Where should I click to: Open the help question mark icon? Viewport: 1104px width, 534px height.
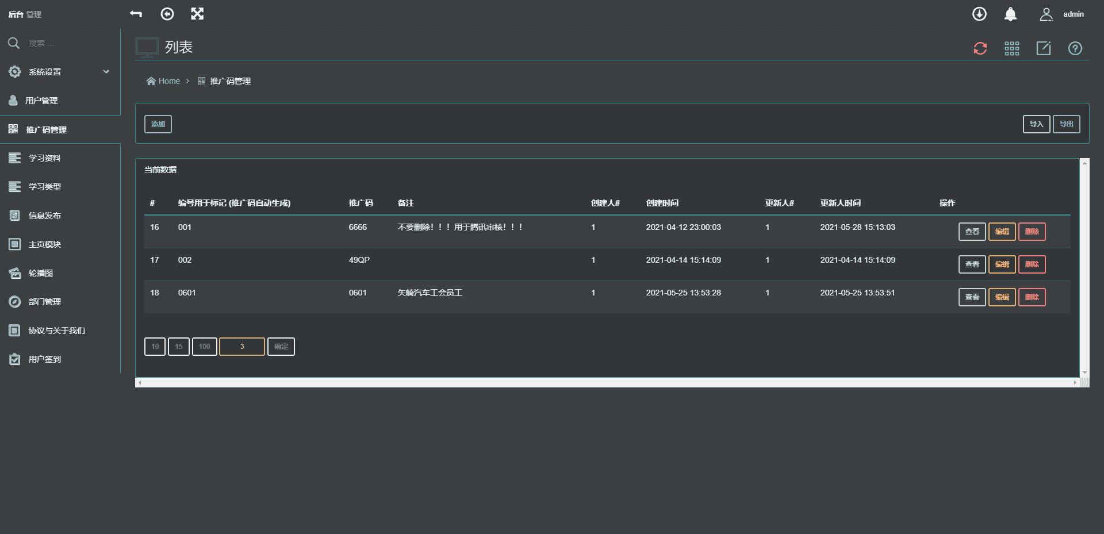coord(1075,48)
